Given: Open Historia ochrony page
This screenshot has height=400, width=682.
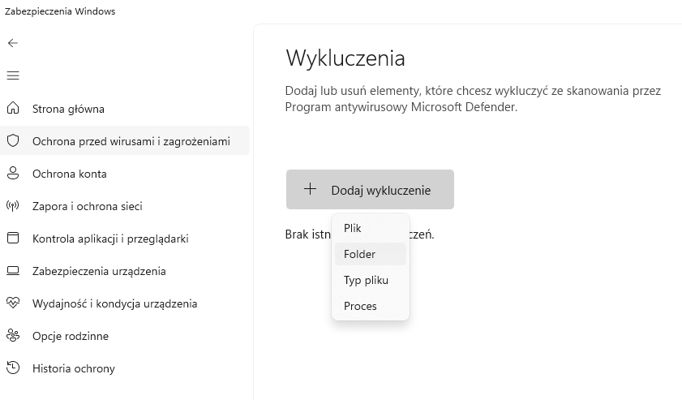Looking at the screenshot, I should pyautogui.click(x=74, y=368).
